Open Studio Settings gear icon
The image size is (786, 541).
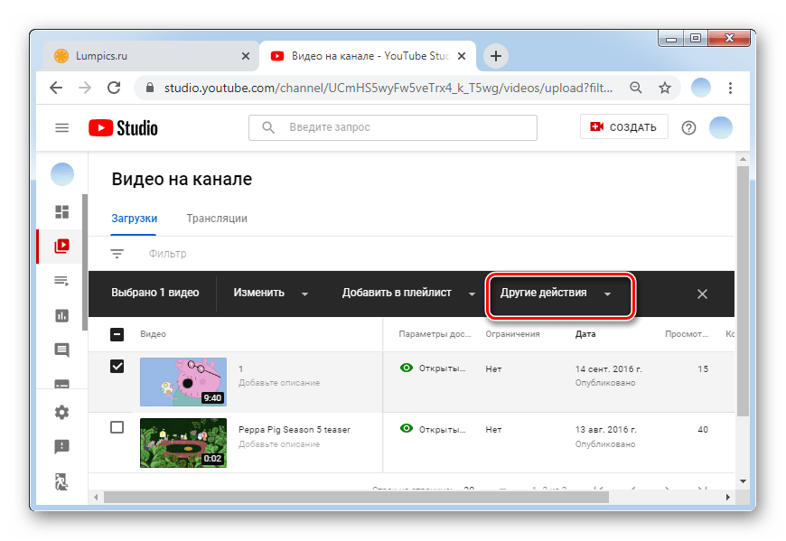click(62, 412)
